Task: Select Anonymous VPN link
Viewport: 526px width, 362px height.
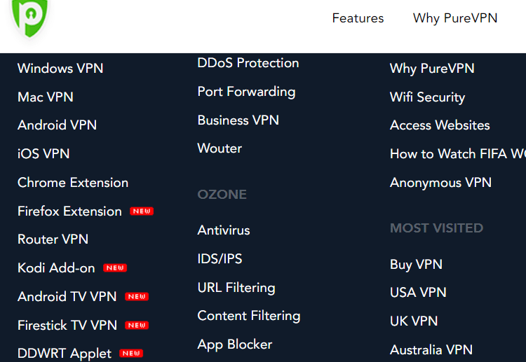Action: click(x=440, y=183)
